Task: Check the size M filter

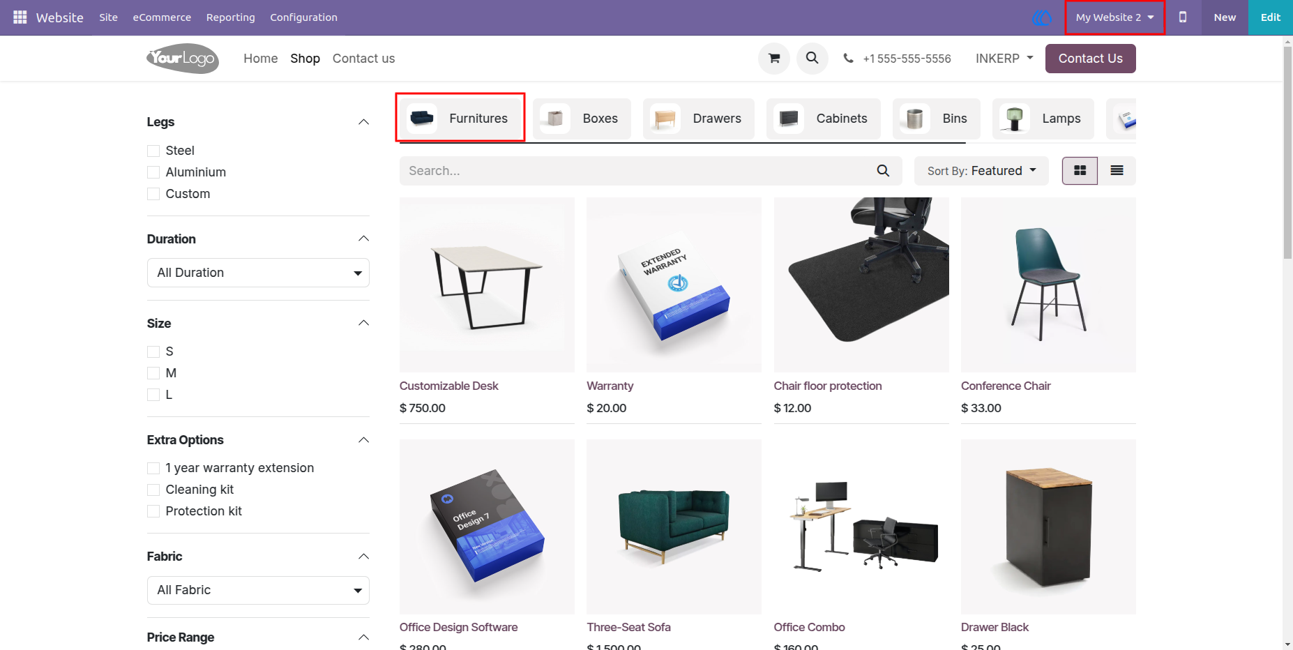Action: [153, 373]
